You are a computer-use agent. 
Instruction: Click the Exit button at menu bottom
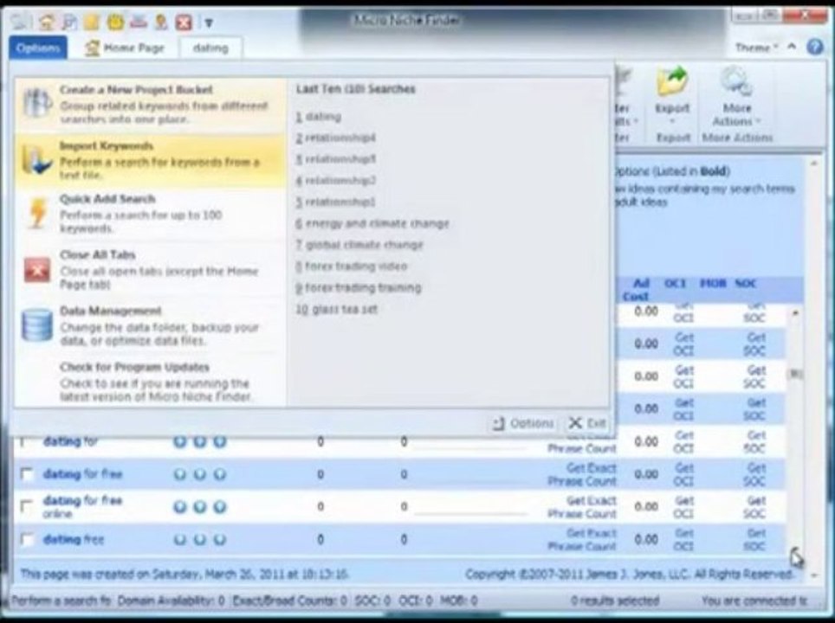coord(587,423)
